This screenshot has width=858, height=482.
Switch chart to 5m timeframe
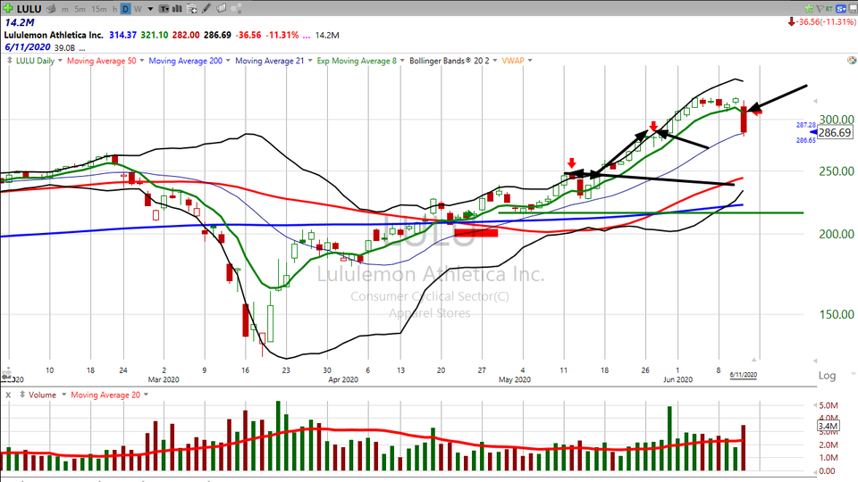(x=80, y=10)
